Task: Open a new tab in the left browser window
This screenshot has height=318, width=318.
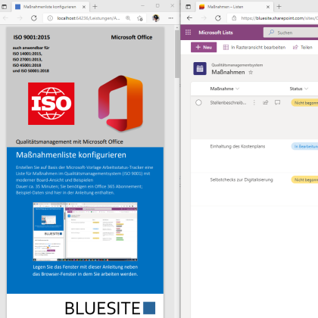Action: click(x=95, y=7)
